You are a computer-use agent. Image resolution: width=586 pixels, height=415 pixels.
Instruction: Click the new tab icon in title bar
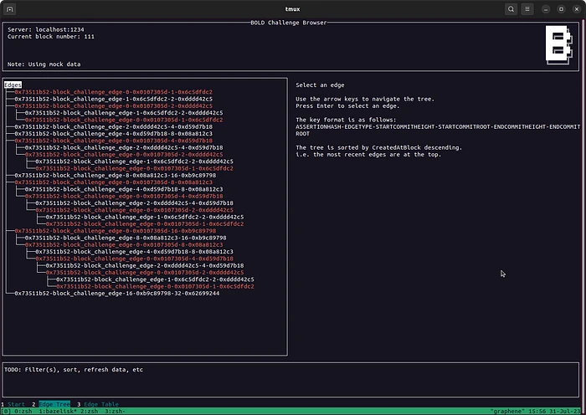(9, 9)
